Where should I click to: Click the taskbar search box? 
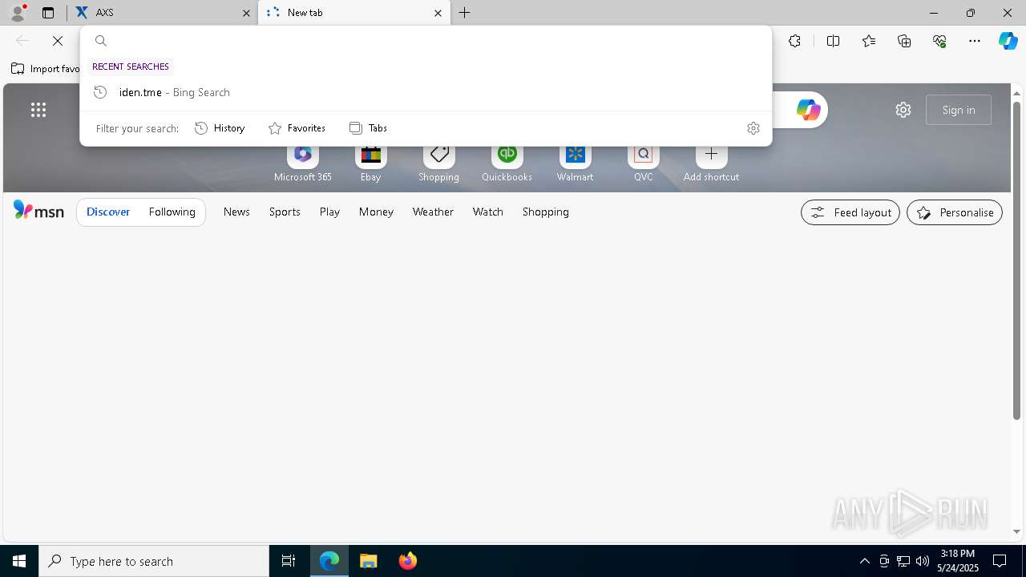click(154, 561)
